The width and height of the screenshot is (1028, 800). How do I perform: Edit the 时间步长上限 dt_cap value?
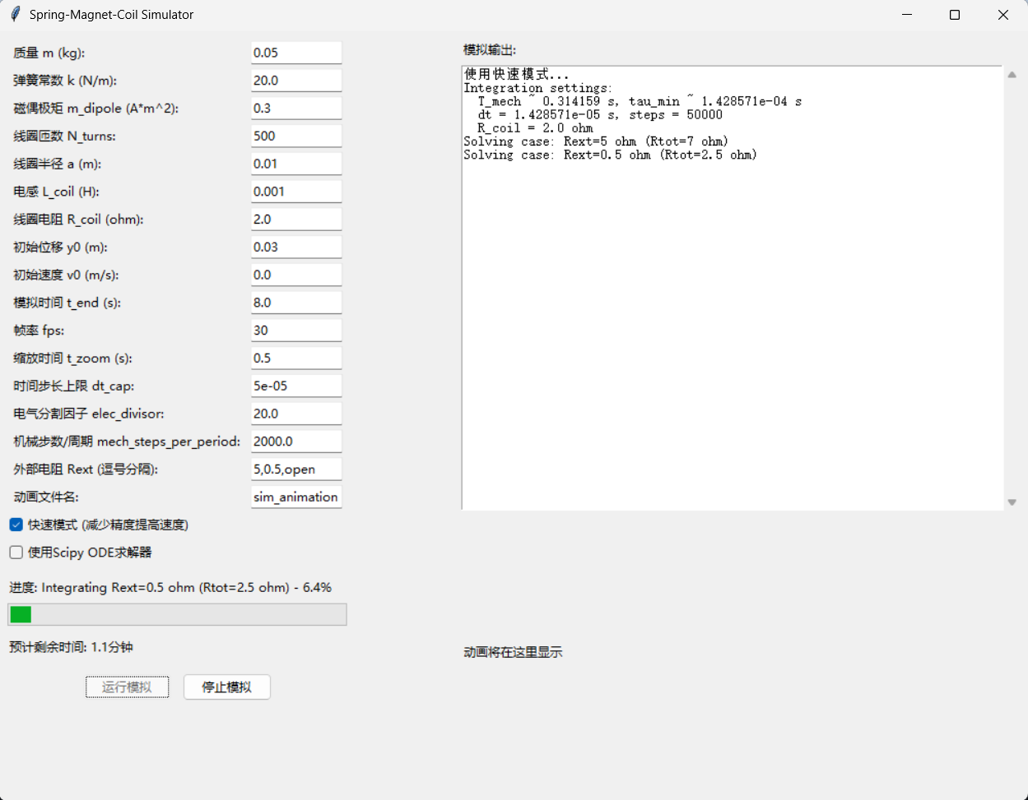click(296, 386)
